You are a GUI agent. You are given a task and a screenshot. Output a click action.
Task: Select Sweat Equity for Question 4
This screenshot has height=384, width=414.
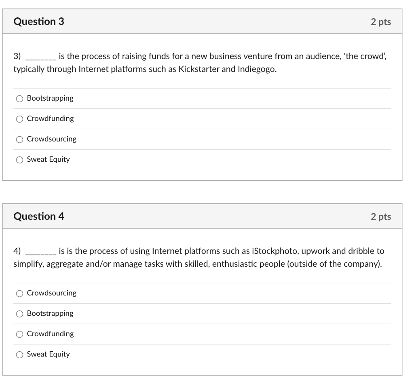coord(19,354)
